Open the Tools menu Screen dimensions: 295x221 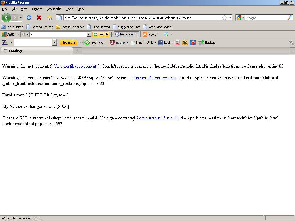(x=69, y=9)
